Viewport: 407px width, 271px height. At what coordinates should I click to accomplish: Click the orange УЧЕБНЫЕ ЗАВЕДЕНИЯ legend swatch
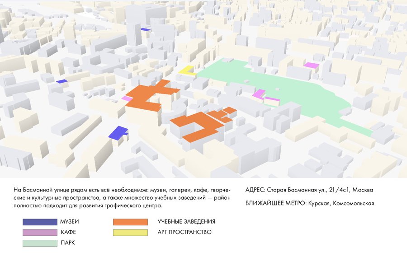130,222
